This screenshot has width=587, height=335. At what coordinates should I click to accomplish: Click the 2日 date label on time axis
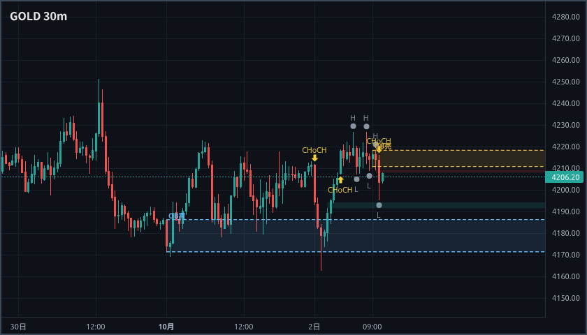point(314,327)
